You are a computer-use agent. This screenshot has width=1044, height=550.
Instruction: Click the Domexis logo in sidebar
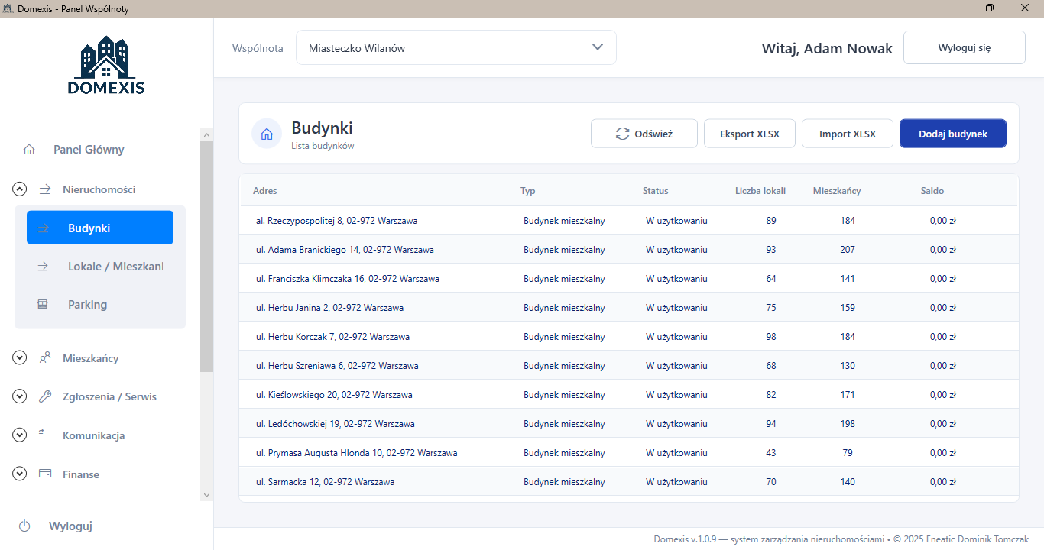(x=105, y=66)
